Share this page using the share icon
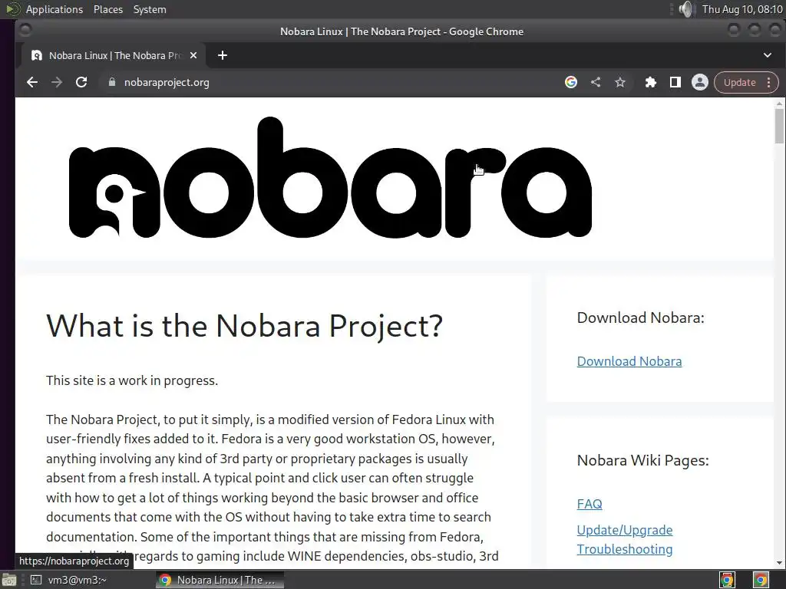786x589 pixels. (596, 82)
